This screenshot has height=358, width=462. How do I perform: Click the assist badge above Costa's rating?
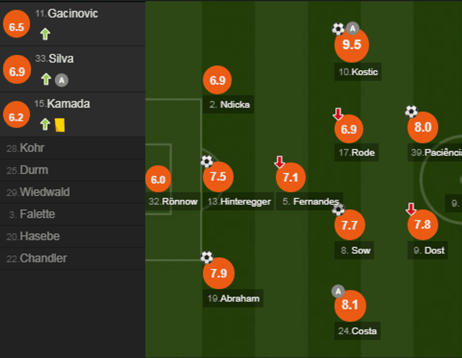(x=338, y=292)
